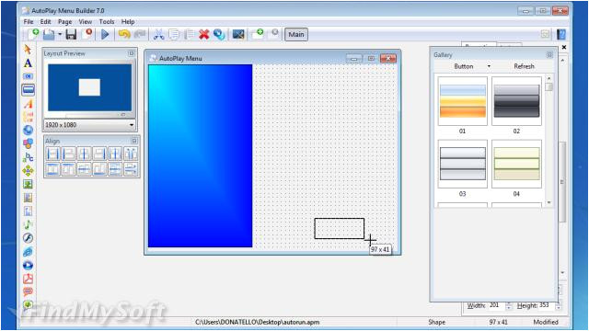Open the Help menu
This screenshot has width=589, height=331.
point(128,22)
